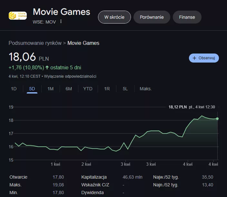Viewport: 227px width, 197px height.
Task: Click the plus icon on Obserwuj button
Action: [194, 58]
